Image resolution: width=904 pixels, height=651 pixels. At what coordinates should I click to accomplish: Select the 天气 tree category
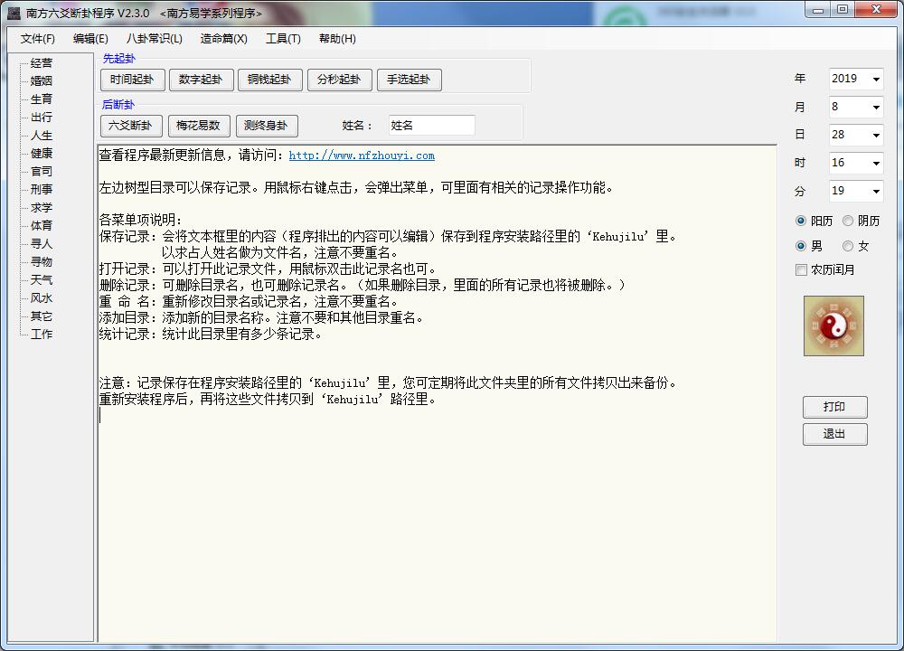41,279
